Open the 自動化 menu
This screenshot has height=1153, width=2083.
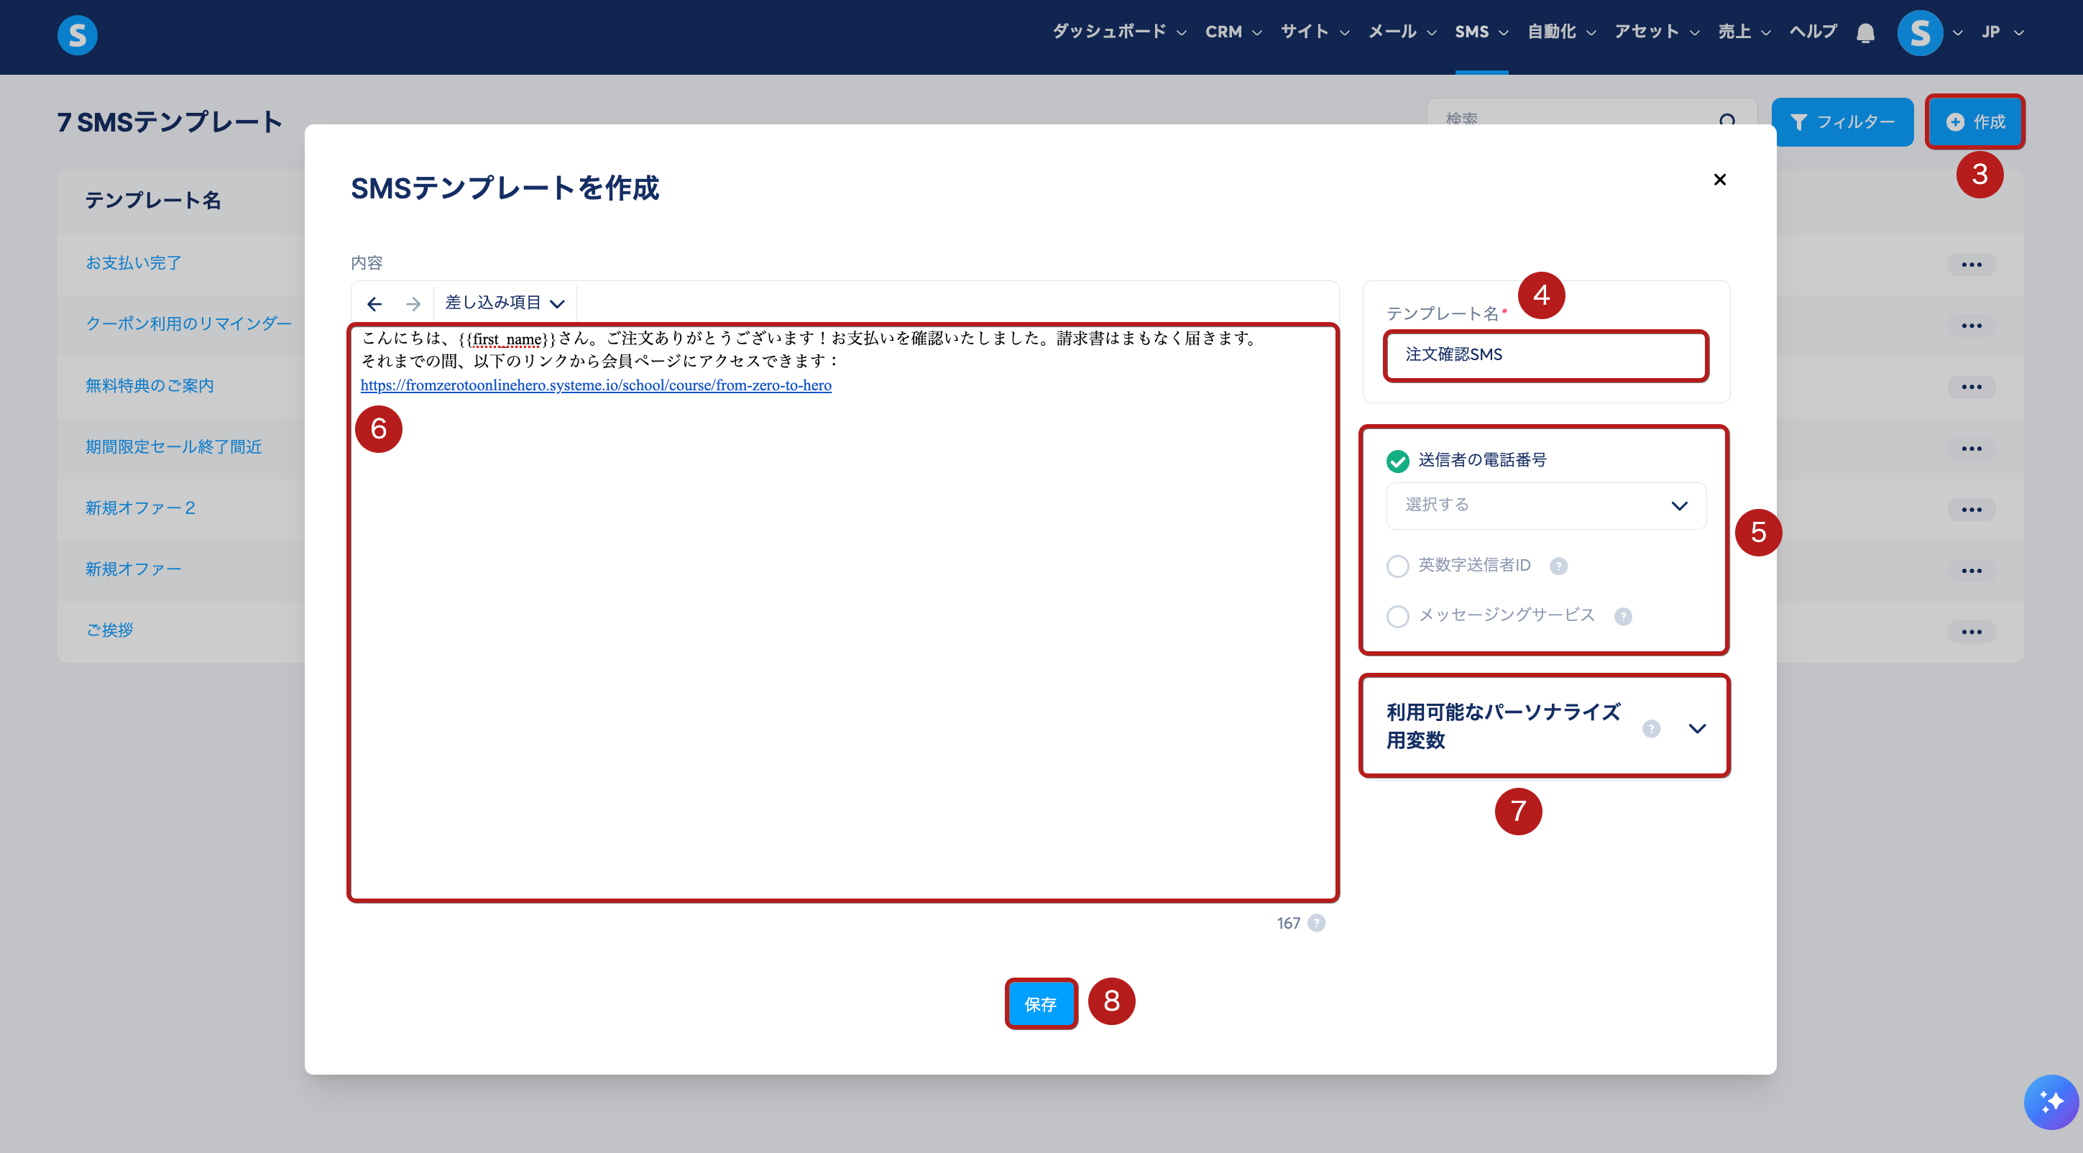pyautogui.click(x=1561, y=32)
